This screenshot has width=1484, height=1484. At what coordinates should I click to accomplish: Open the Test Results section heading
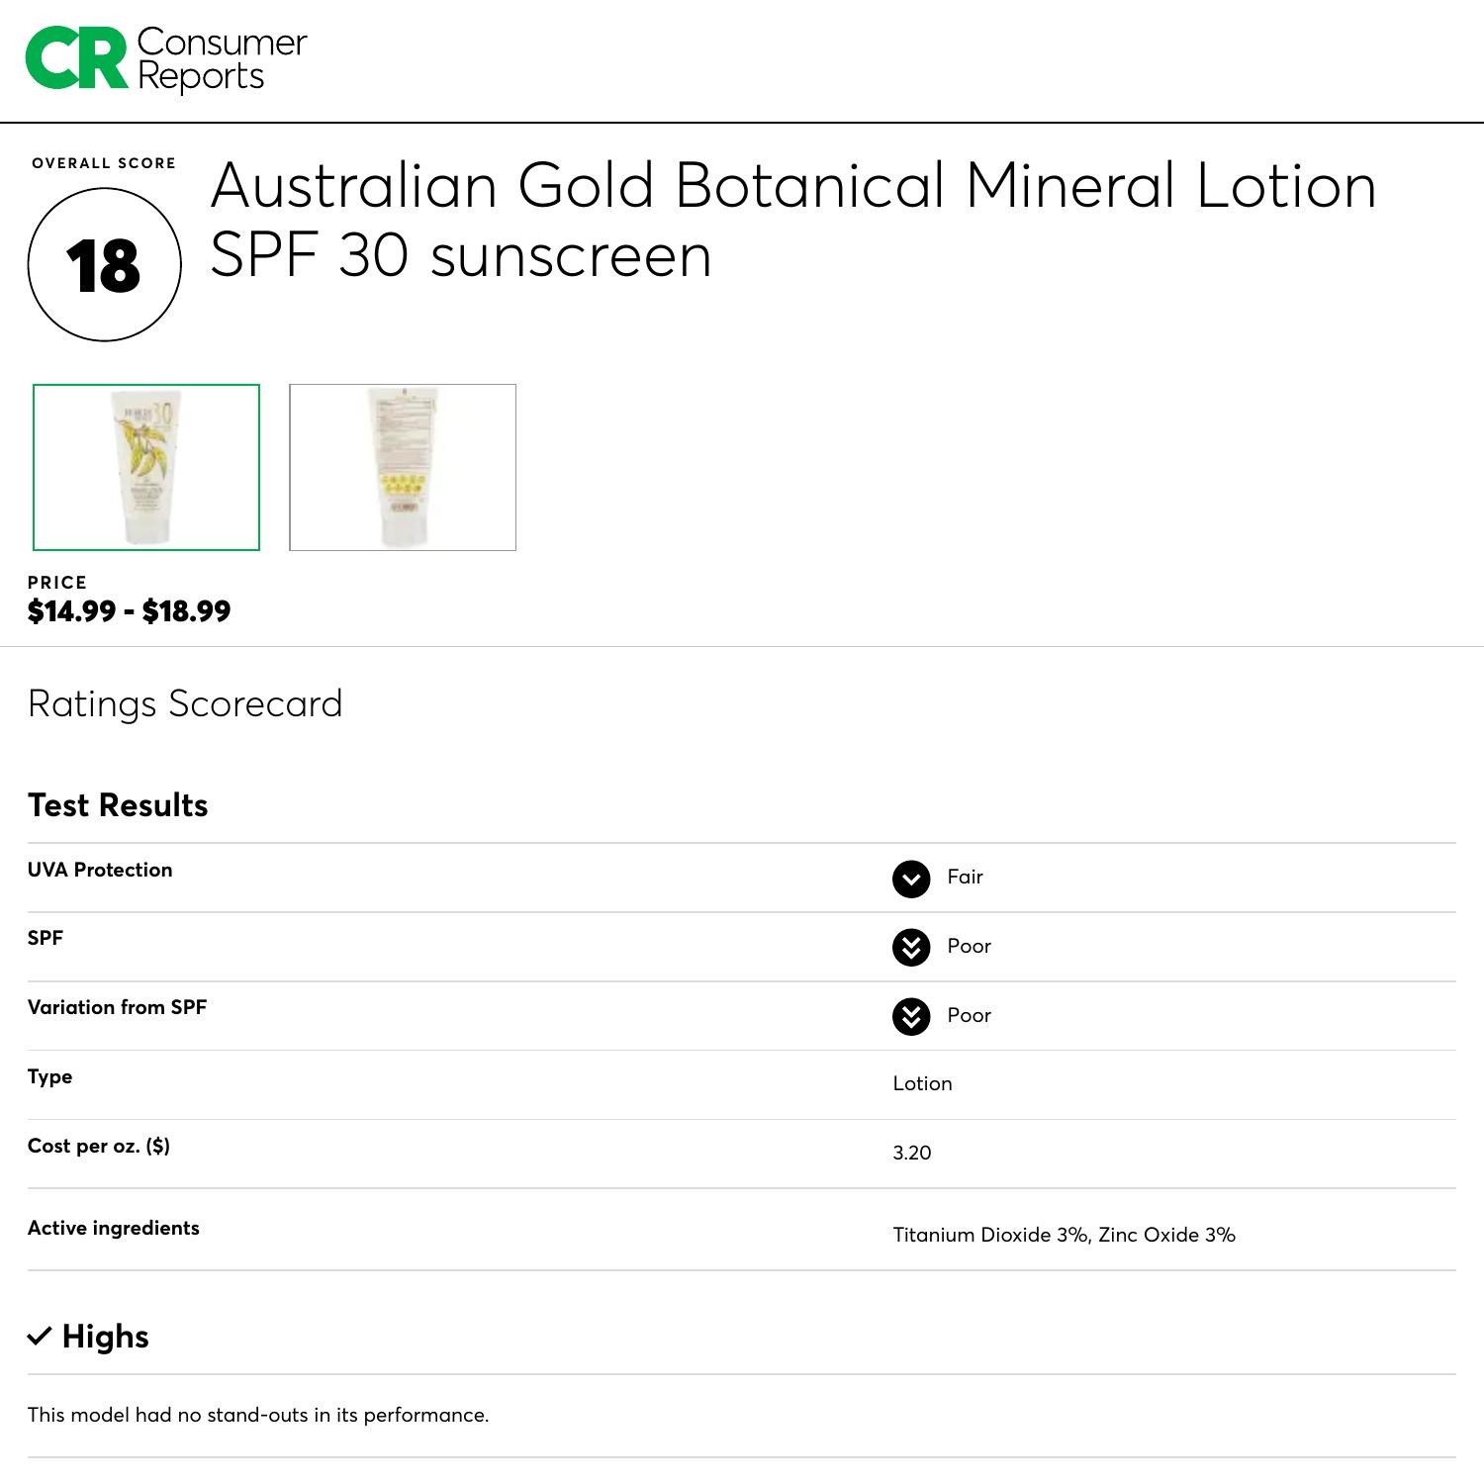pos(118,805)
